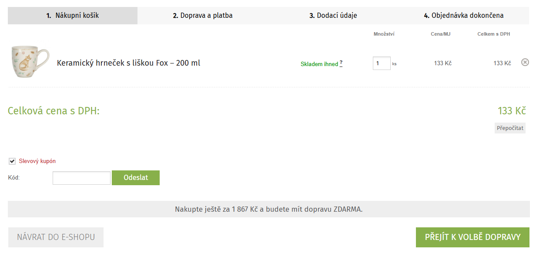Viewport: 536px width, 253px height.
Task: Select the Nákupní košík step tab
Action: [73, 16]
